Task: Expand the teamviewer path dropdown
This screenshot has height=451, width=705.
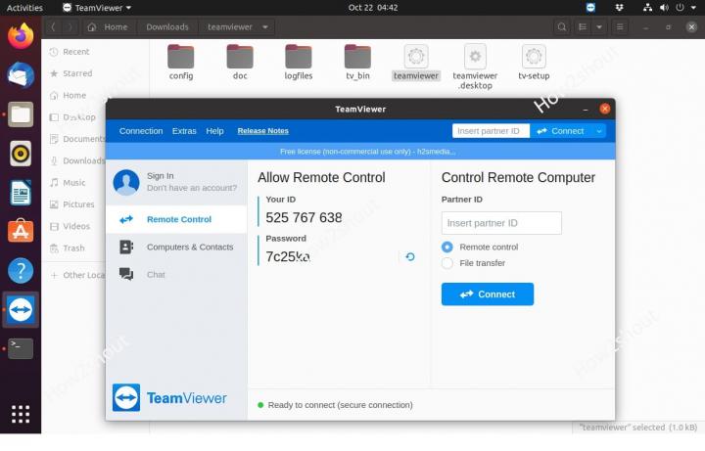Action: [265, 27]
